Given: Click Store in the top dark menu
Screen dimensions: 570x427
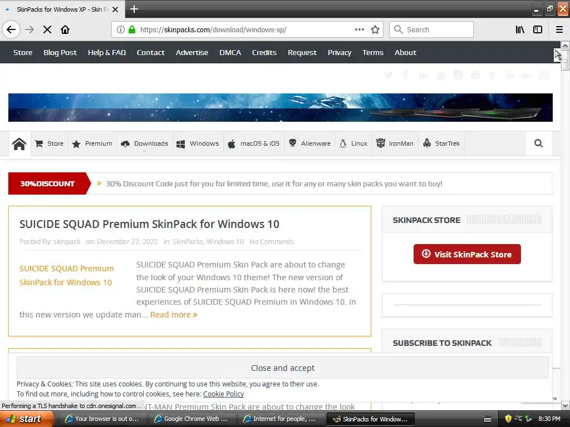Looking at the screenshot, I should coord(23,53).
